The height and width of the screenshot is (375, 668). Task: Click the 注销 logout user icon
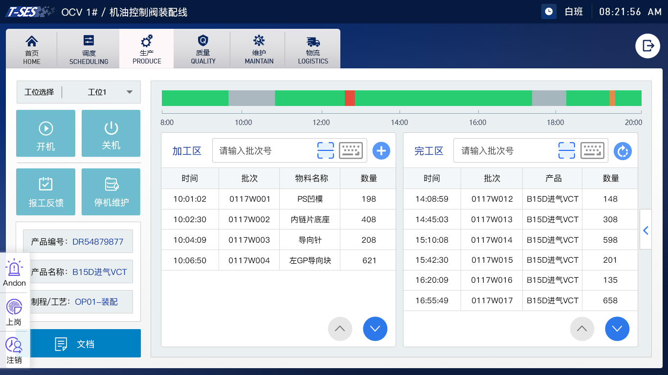point(14,349)
